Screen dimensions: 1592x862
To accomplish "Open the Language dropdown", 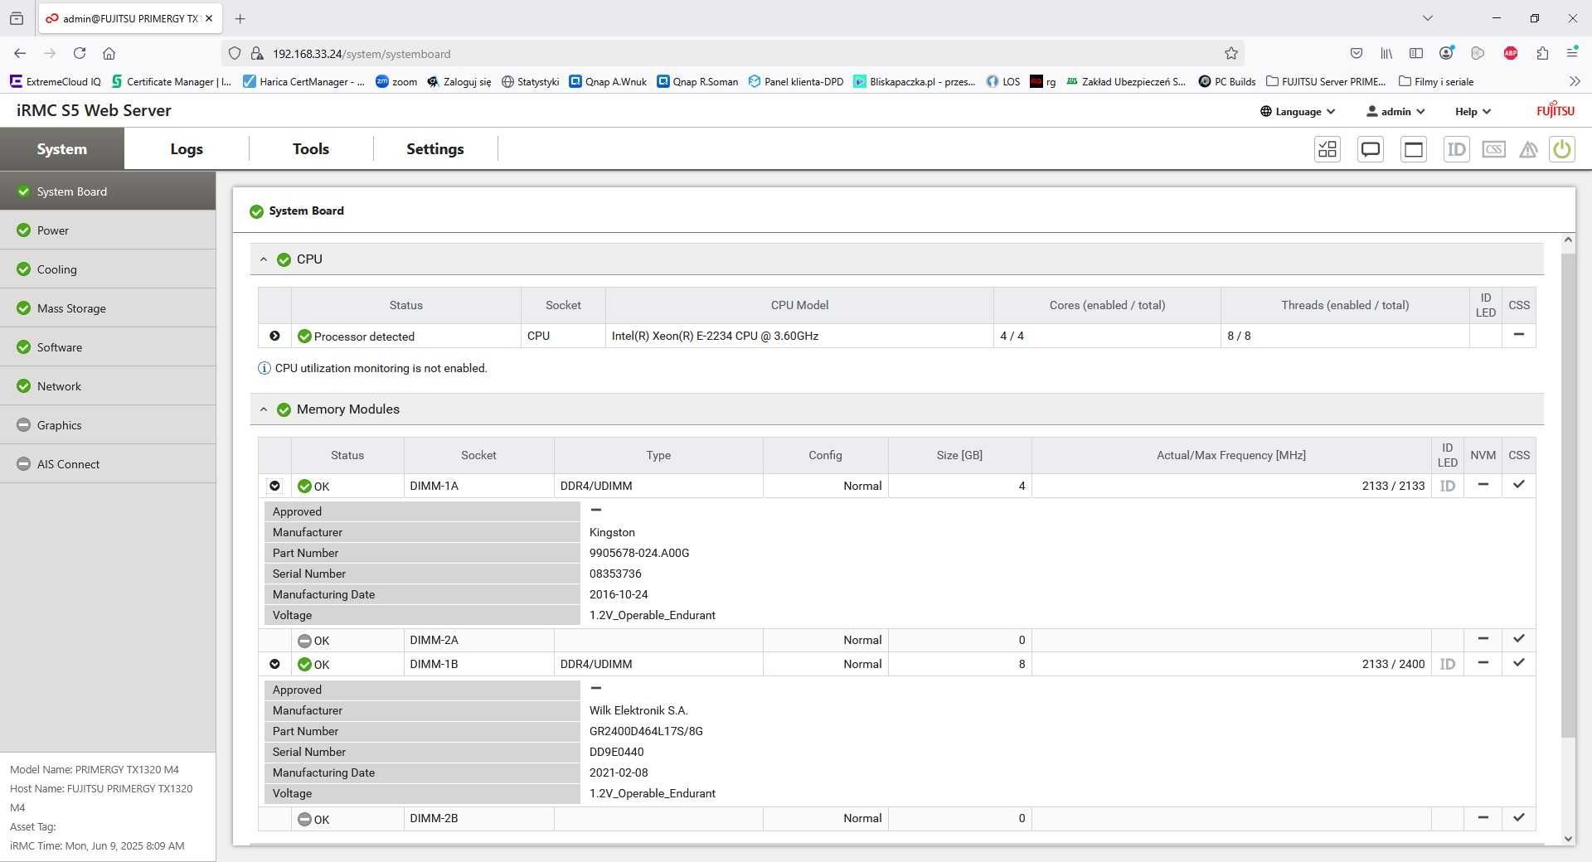I will pos(1298,111).
